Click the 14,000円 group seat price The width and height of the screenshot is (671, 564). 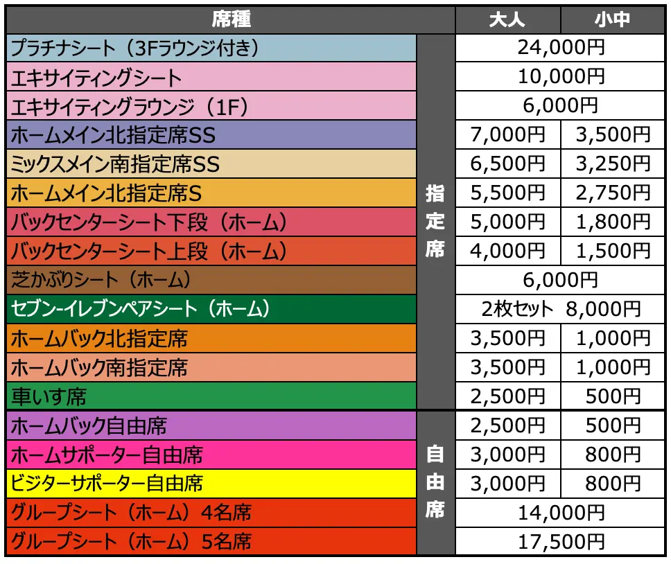coord(560,513)
